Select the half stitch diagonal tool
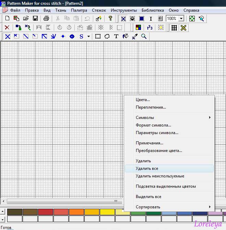 click(26, 36)
